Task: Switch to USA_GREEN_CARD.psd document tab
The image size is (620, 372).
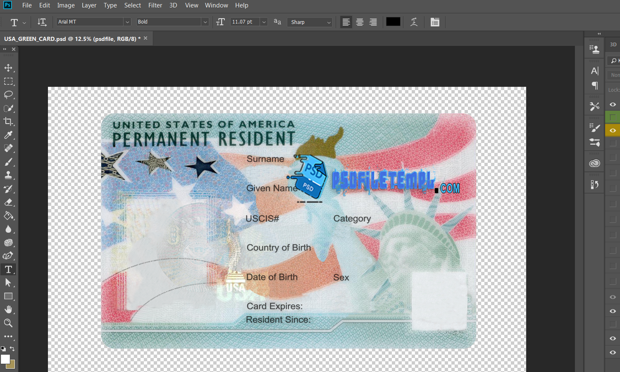Action: coord(72,38)
